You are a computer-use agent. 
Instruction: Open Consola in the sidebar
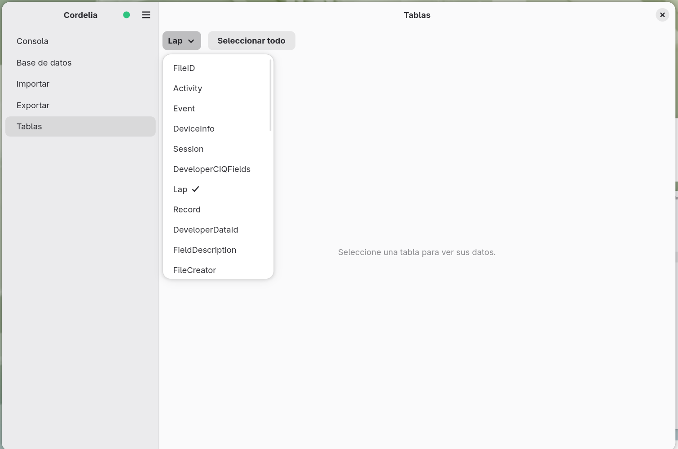pyautogui.click(x=80, y=41)
